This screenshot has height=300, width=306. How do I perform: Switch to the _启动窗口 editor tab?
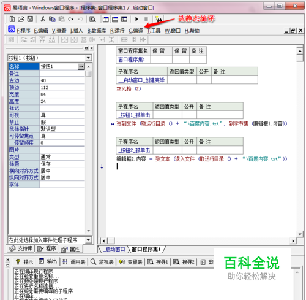[x=114, y=249]
